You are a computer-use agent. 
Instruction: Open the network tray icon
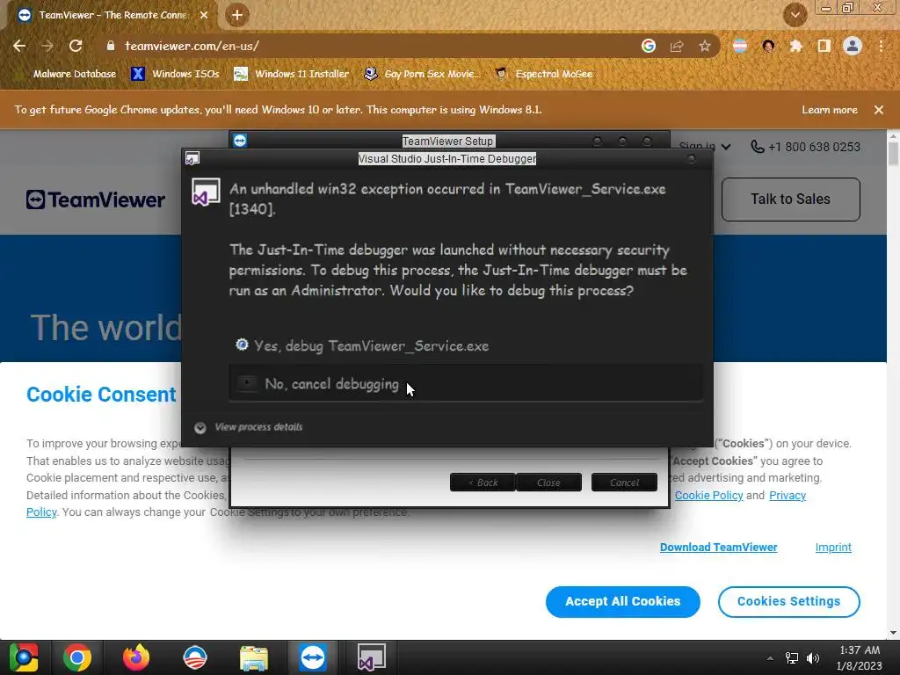pyautogui.click(x=792, y=658)
